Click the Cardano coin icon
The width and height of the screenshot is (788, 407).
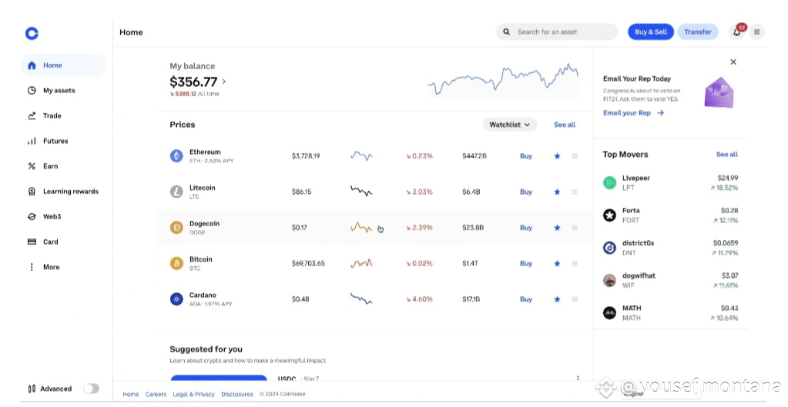(x=176, y=299)
